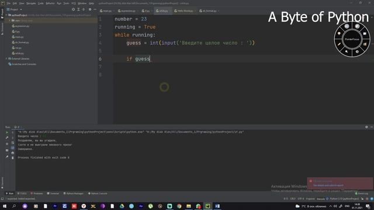374x210 pixels.
Task: Open the File menu
Action: [9, 3]
